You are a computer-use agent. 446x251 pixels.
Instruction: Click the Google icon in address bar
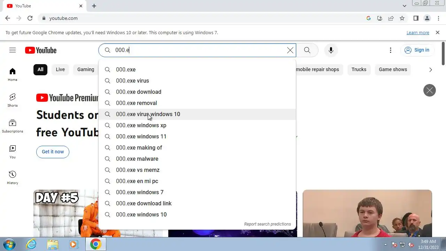point(369,18)
